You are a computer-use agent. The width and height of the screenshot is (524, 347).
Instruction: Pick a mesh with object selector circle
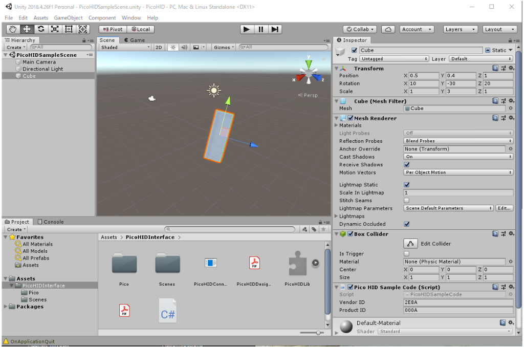coord(511,109)
